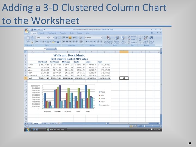Click the Paste button

coord(27,39)
